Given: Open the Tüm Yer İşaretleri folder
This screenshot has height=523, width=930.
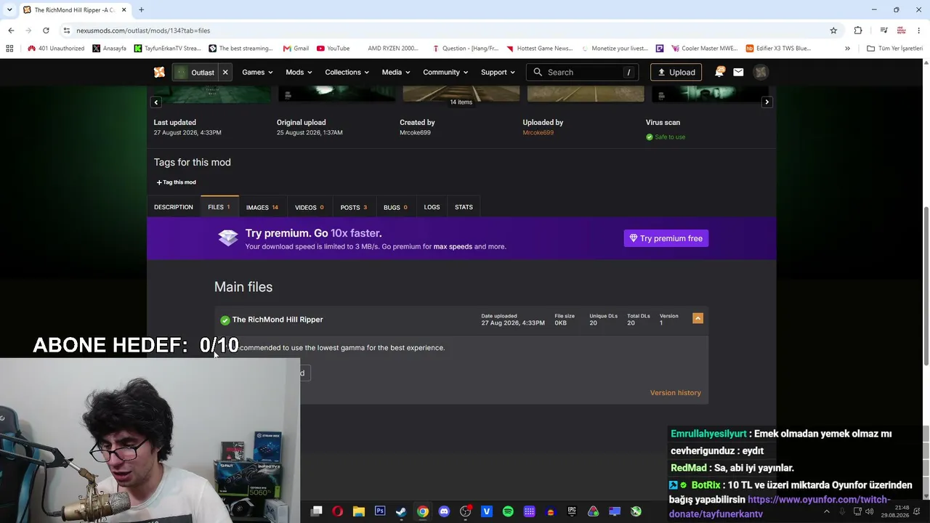Looking at the screenshot, I should point(894,49).
